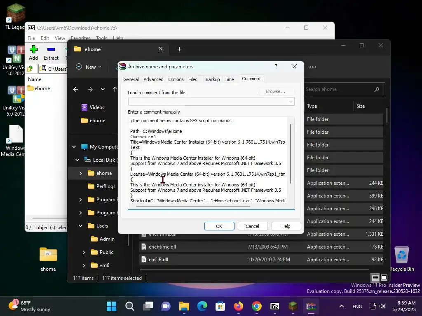Open Microsoft Edge from the taskbar
Screen dimensions: 422x316
(202, 306)
